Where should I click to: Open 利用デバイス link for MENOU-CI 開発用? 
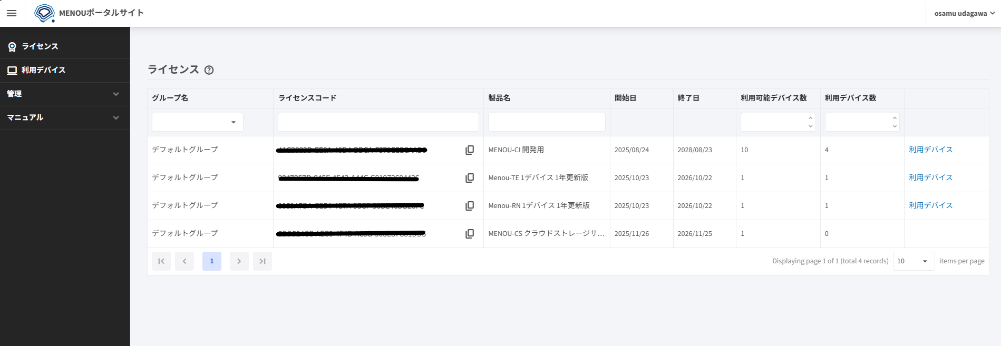click(x=930, y=150)
